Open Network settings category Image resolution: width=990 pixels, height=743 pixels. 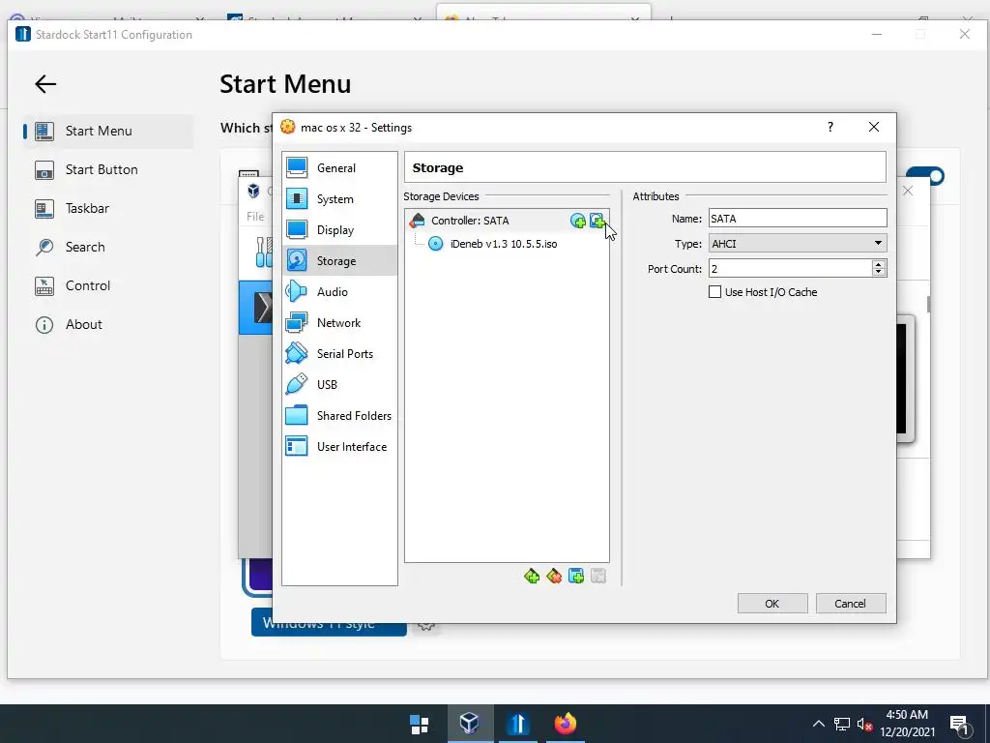point(339,323)
